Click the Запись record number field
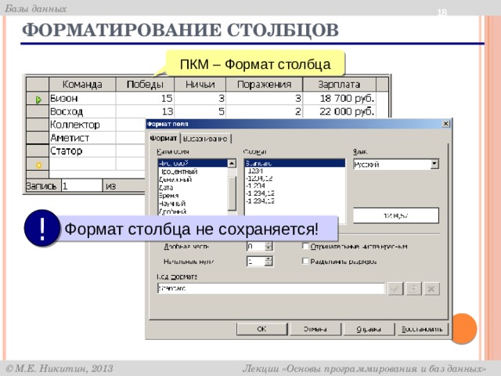This screenshot has width=501, height=376. (x=81, y=186)
